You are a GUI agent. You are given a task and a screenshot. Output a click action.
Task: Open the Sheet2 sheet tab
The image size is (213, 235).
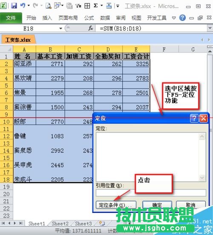(60, 223)
